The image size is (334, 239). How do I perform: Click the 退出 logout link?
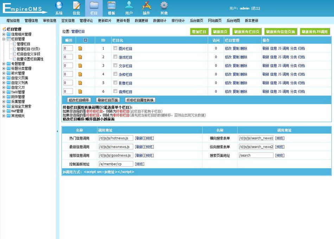pos(256,8)
